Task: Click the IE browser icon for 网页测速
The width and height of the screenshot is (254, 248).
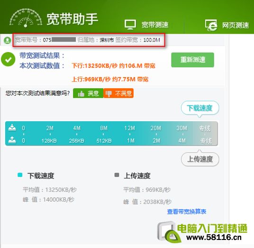Action: coord(211,25)
